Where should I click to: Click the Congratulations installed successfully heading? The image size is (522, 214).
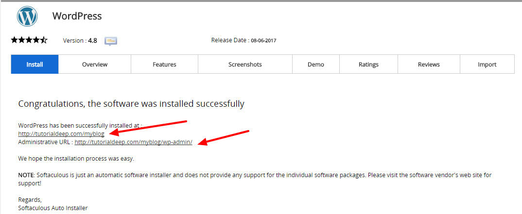[131, 104]
